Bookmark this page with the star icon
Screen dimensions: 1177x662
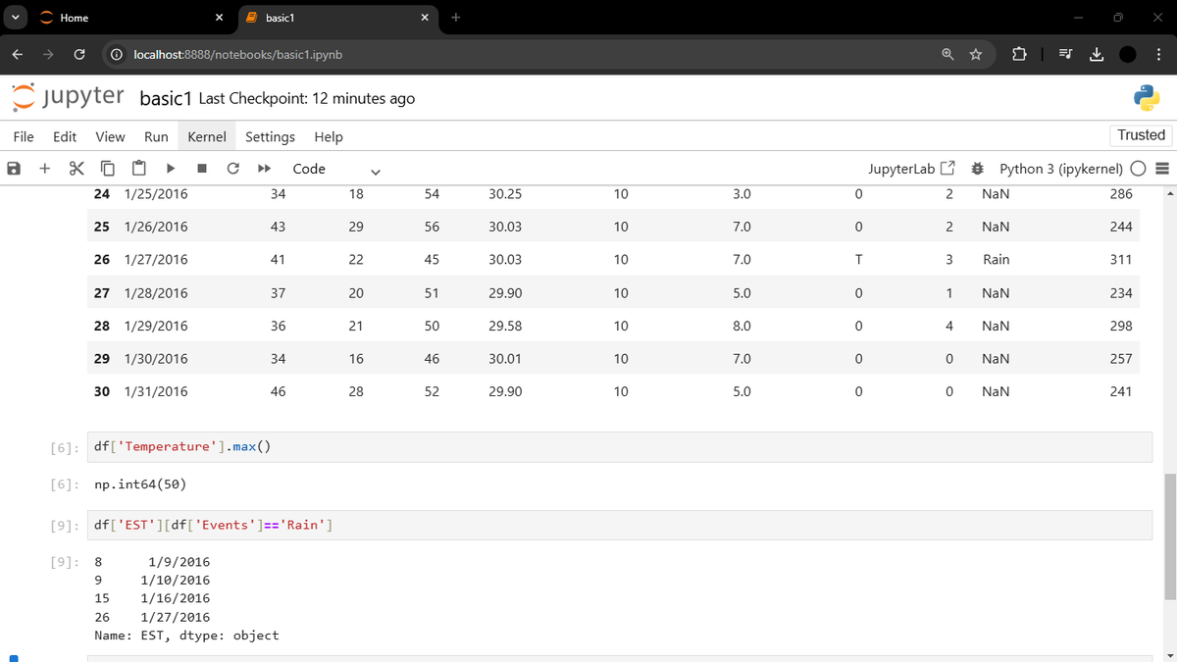click(976, 55)
